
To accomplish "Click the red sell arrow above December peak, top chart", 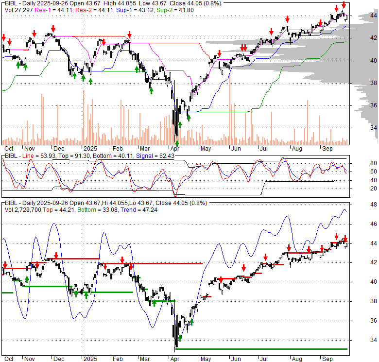I will pyautogui.click(x=53, y=29).
